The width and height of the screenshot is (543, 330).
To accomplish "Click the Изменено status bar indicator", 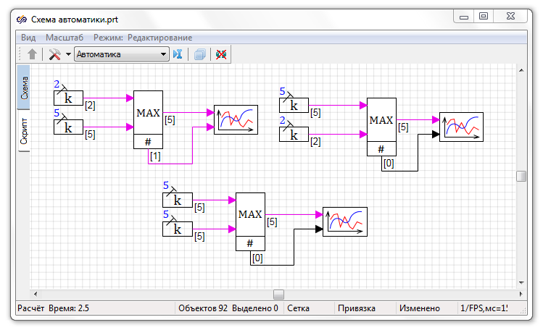I will [419, 309].
